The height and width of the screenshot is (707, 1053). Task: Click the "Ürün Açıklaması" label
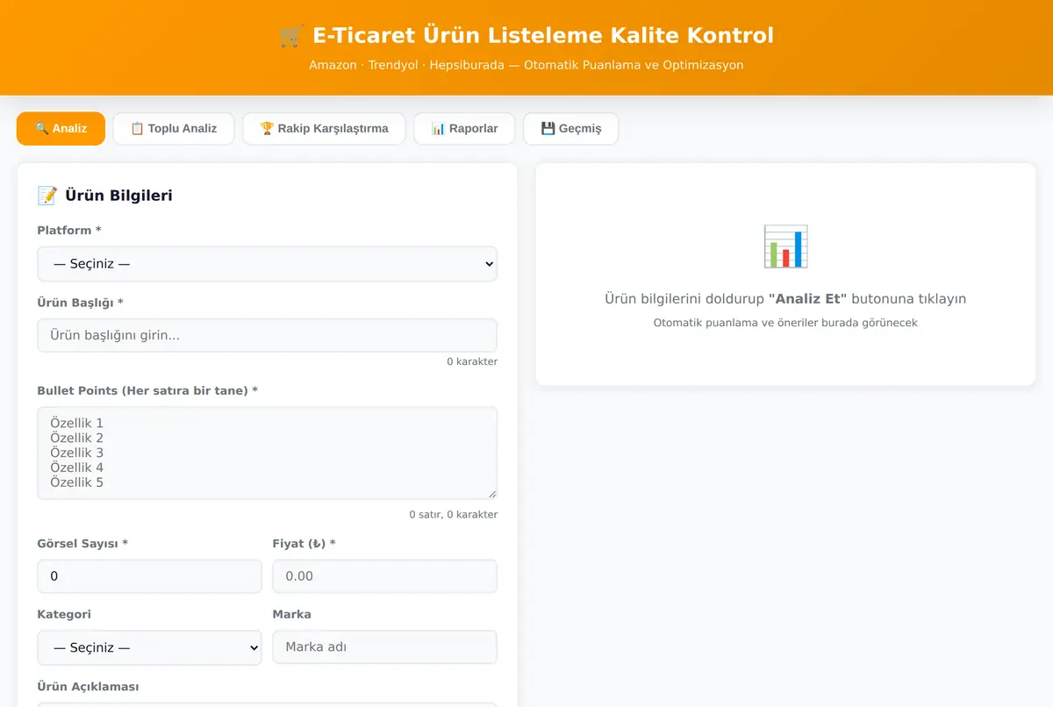point(88,687)
